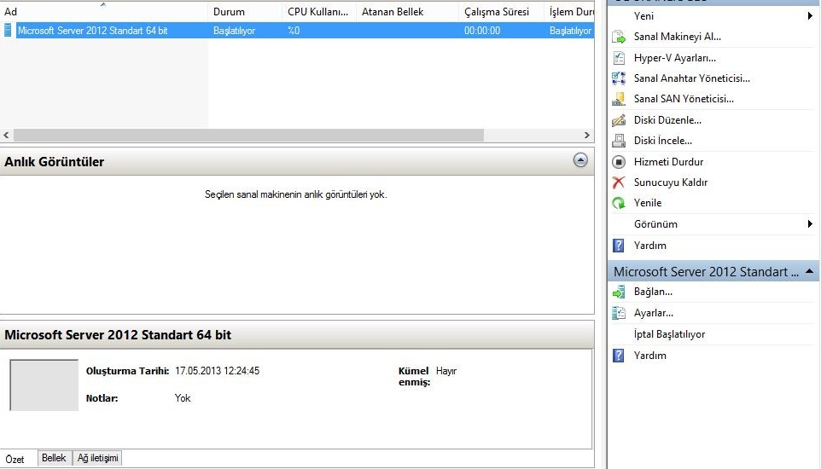Screen dimensions: 821x469
Task: Select İptal Başlatılıyor action
Action: pos(669,334)
